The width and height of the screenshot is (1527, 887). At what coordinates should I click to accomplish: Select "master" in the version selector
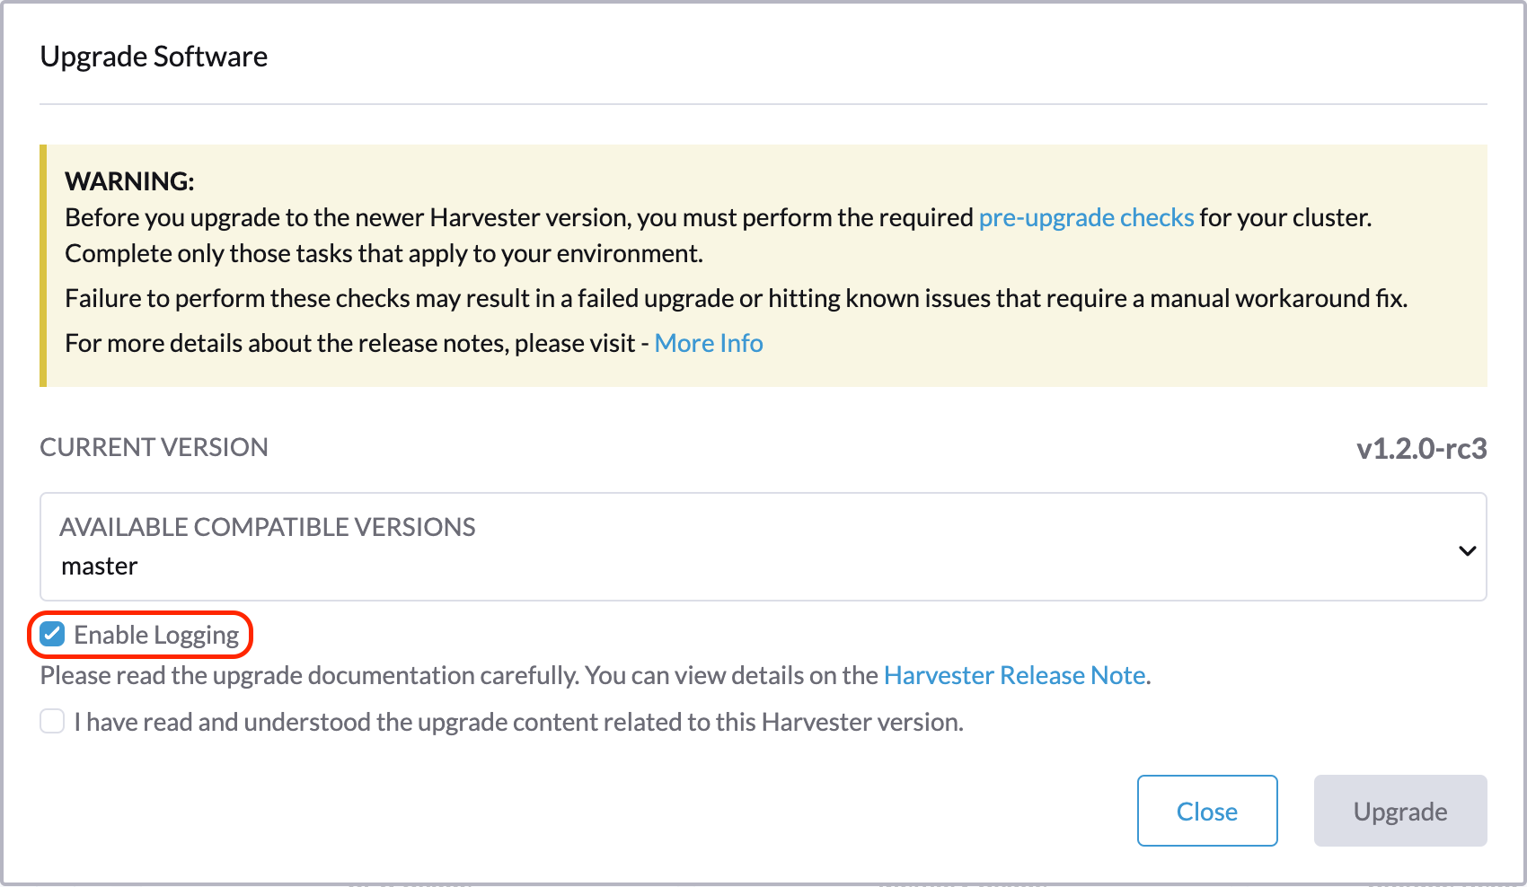[x=99, y=566]
